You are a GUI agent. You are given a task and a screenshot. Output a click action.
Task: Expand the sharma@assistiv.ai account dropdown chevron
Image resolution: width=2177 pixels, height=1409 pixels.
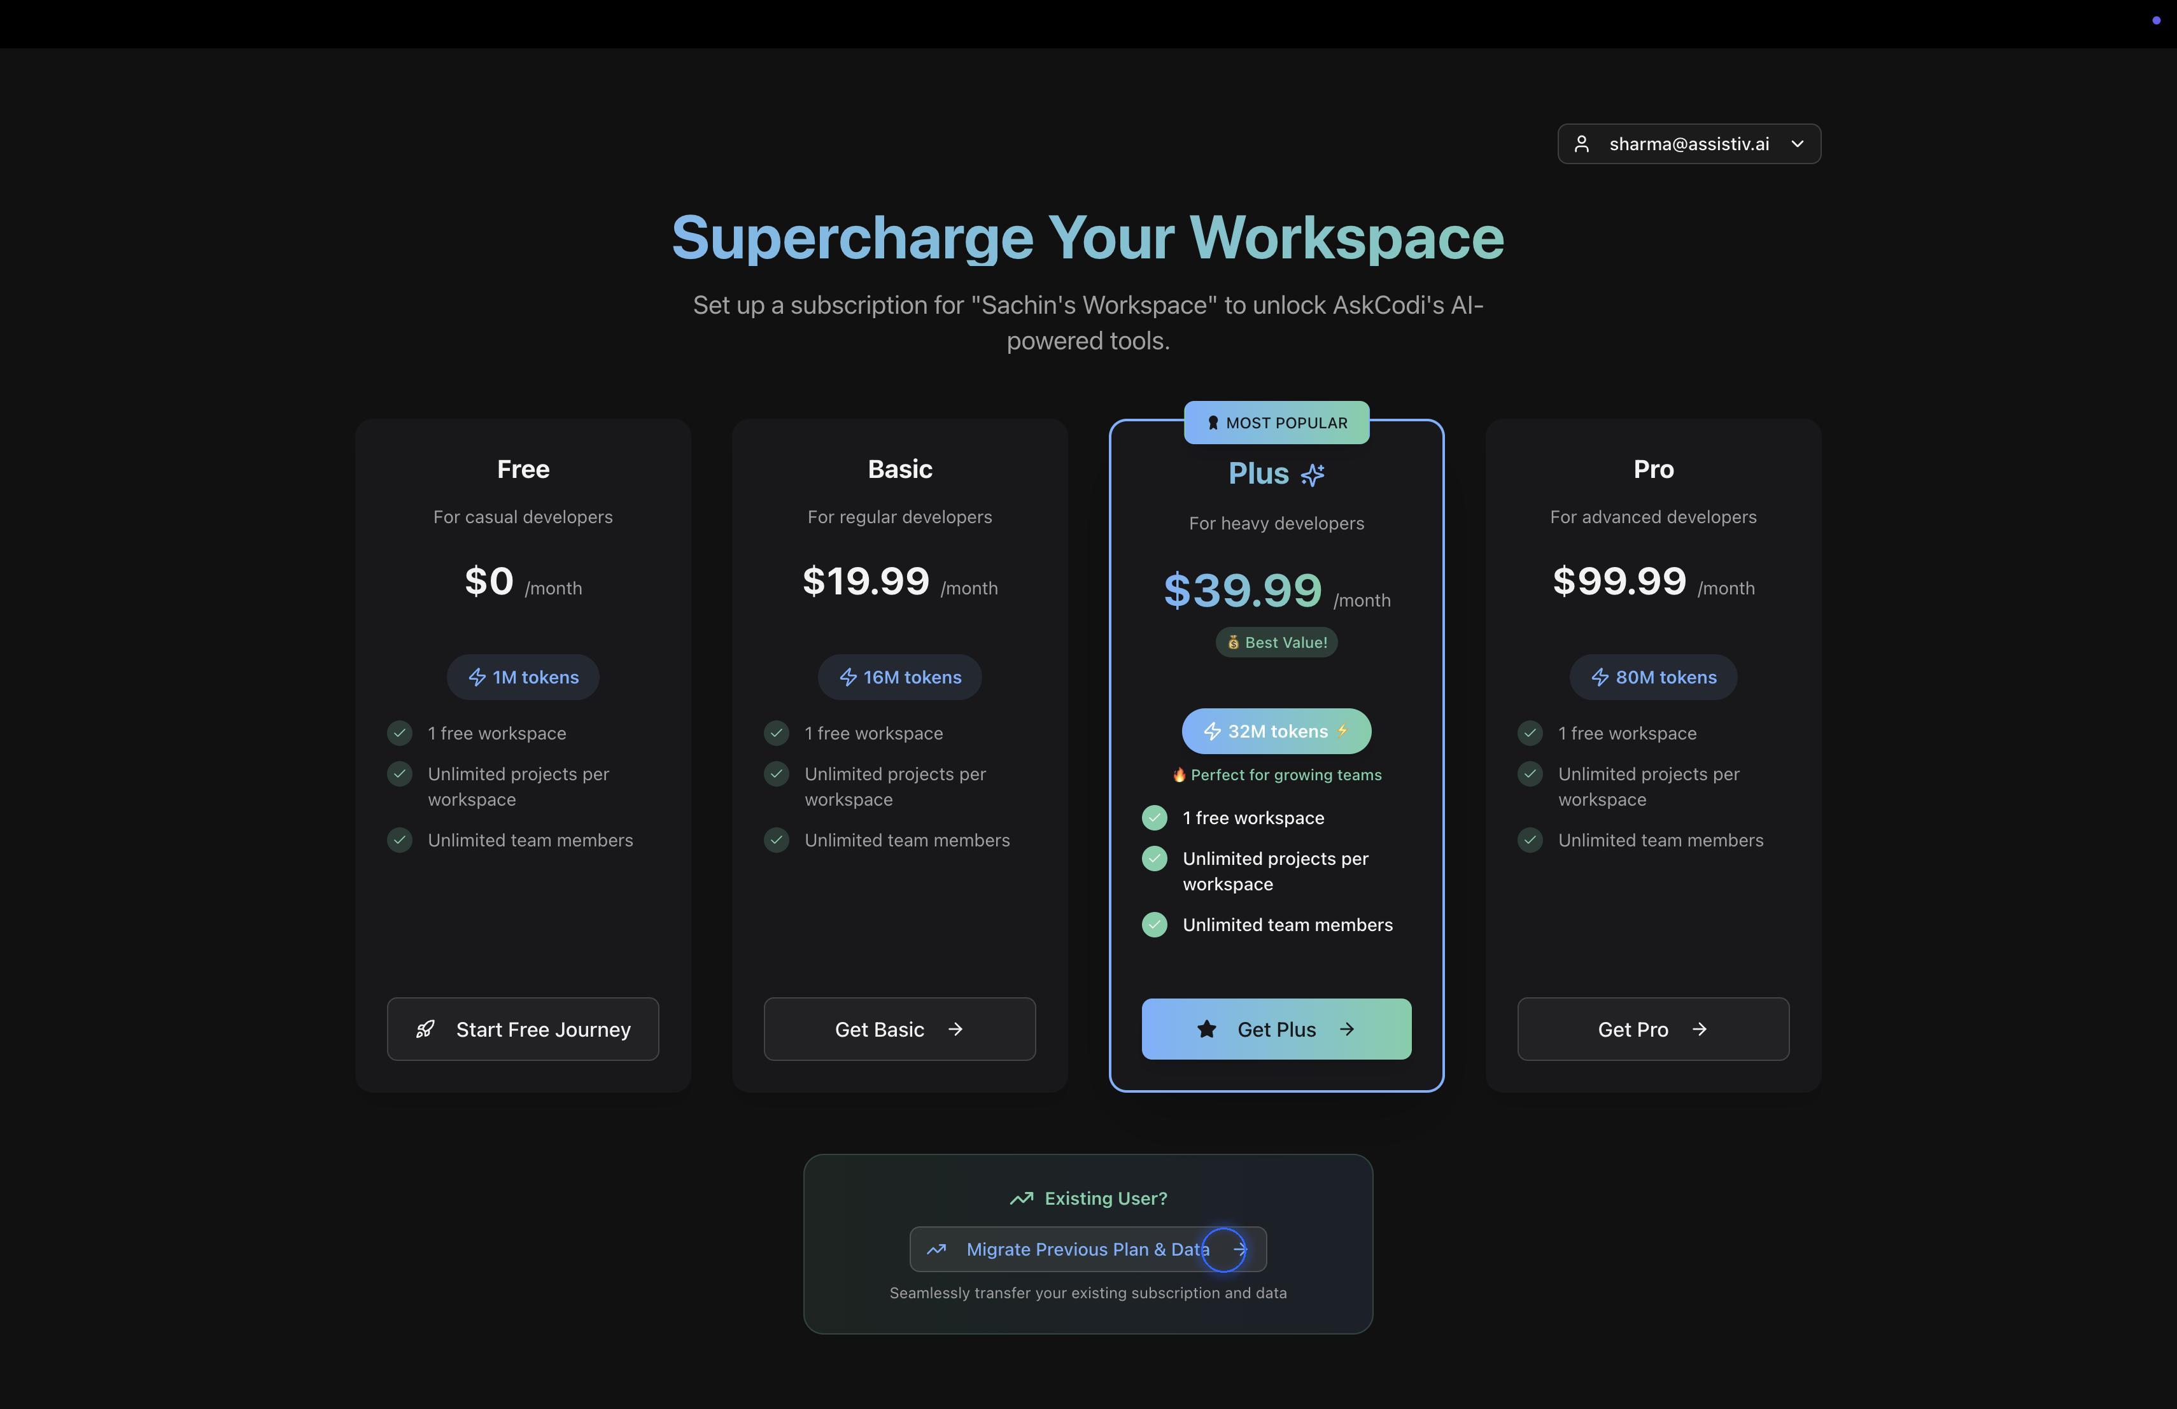click(1798, 144)
